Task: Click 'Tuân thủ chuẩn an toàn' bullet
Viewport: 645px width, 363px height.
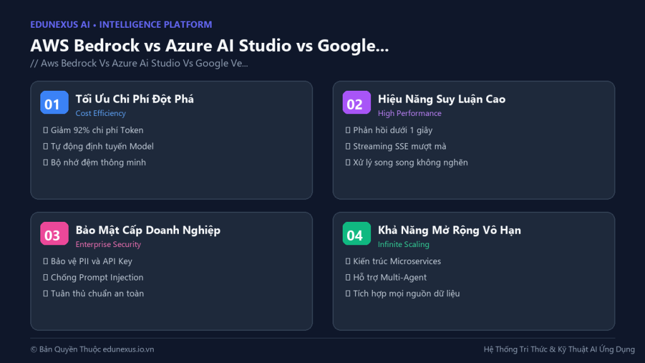Action: pos(93,293)
